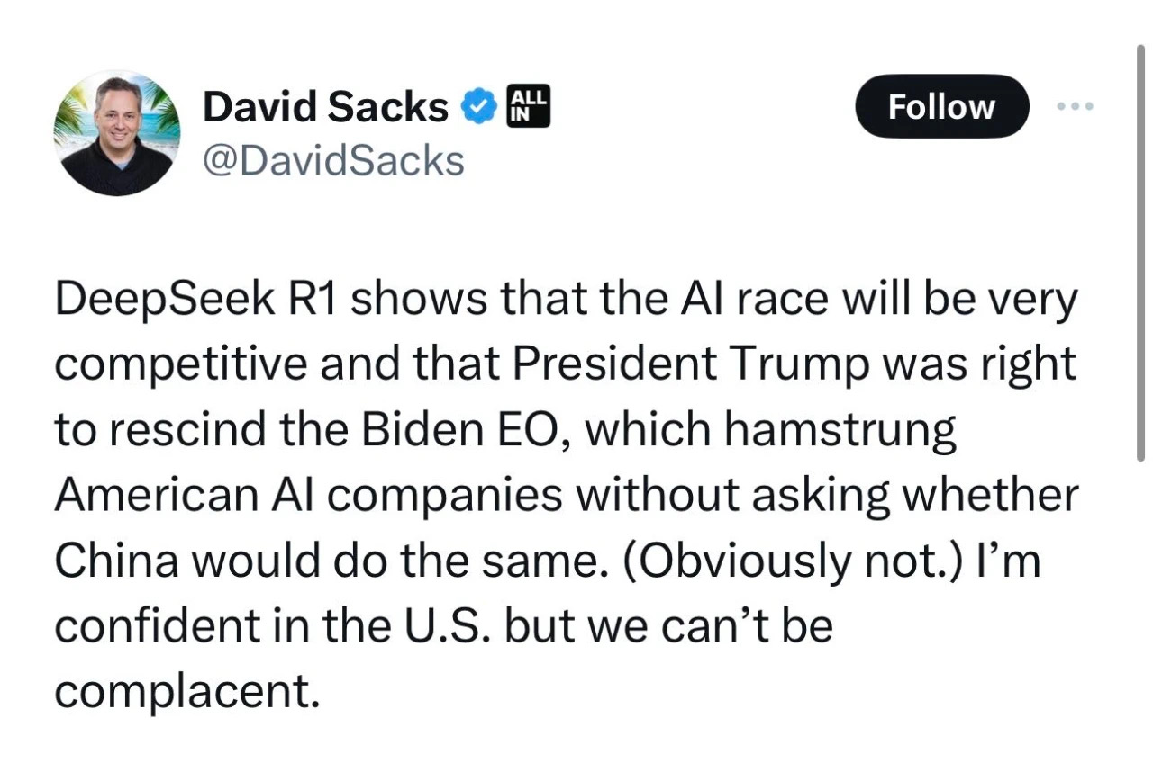The width and height of the screenshot is (1153, 772).
Task: Click the word complacent. ending the tweet
Action: [x=187, y=692]
